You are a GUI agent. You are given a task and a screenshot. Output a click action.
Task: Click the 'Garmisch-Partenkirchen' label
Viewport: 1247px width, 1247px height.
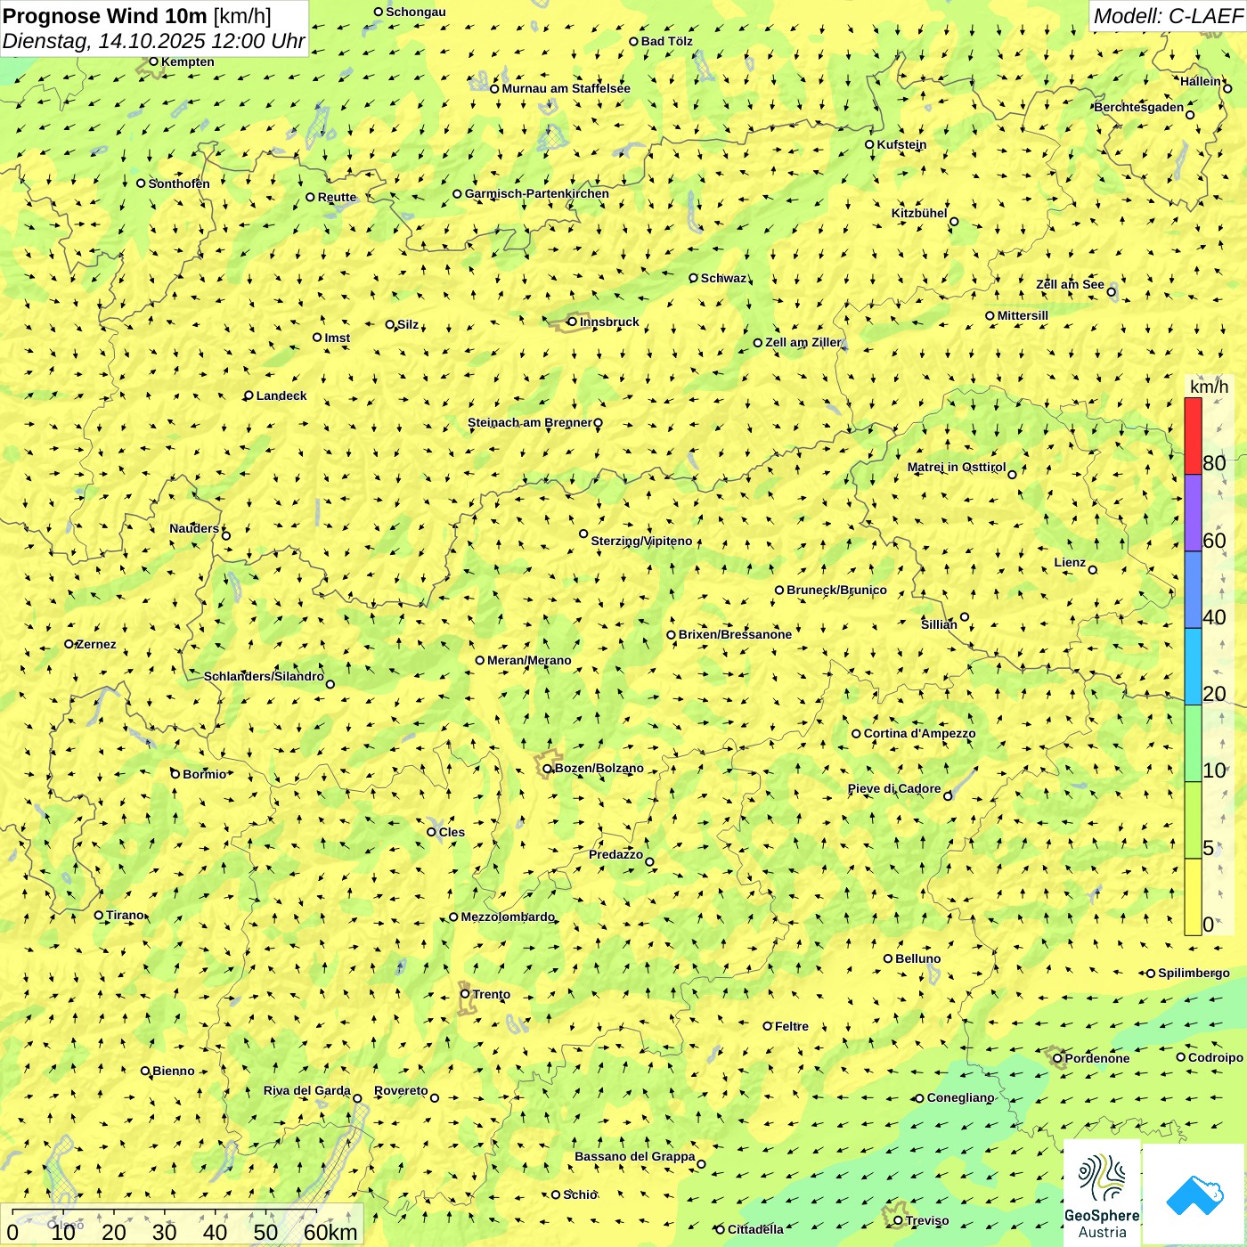pos(537,193)
